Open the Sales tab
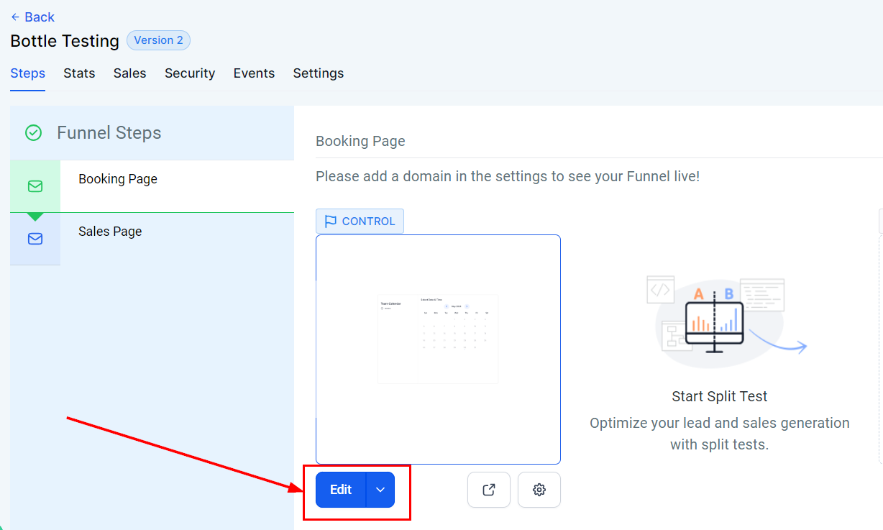Image resolution: width=883 pixels, height=530 pixels. coord(129,73)
